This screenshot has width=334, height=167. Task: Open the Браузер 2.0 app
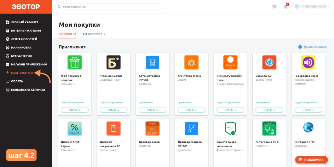(x=269, y=110)
